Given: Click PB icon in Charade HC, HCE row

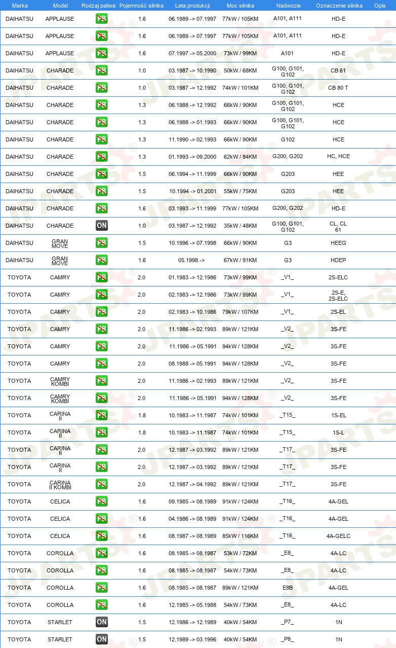Looking at the screenshot, I should click(101, 157).
